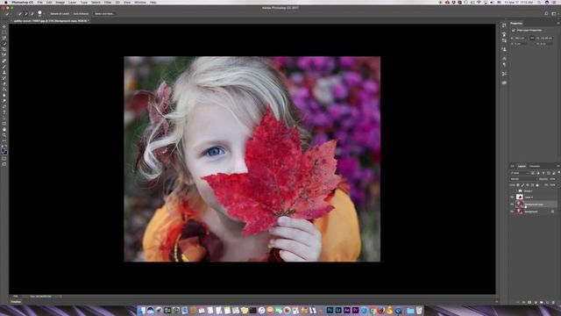The image size is (561, 316).
Task: Toggle visibility of Group 1
Action: click(512, 191)
